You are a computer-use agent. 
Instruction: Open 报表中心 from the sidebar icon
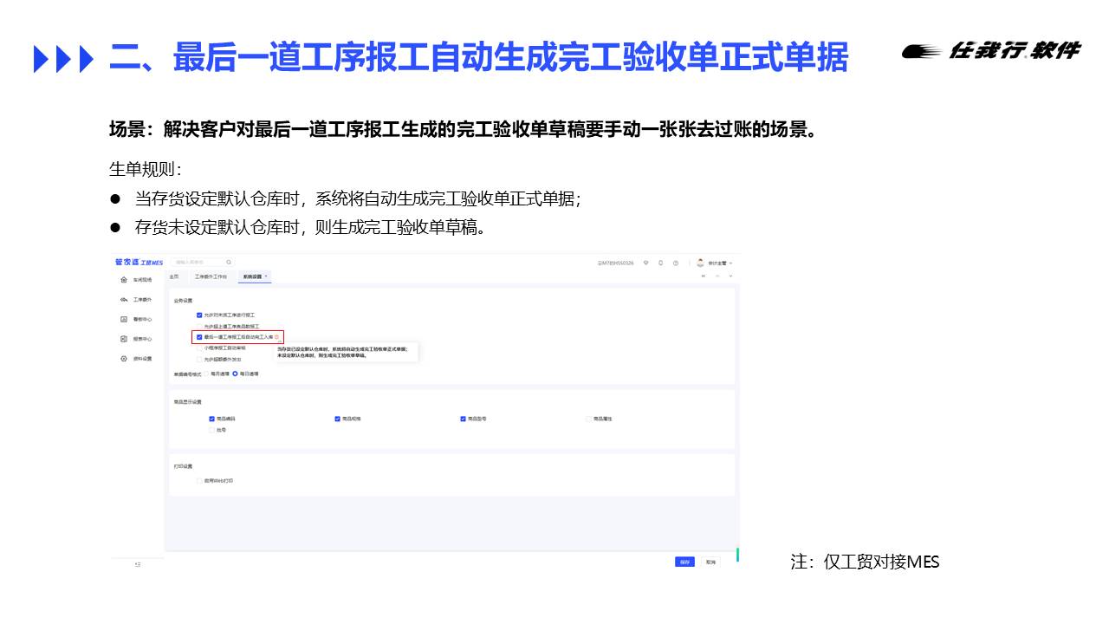[x=125, y=339]
